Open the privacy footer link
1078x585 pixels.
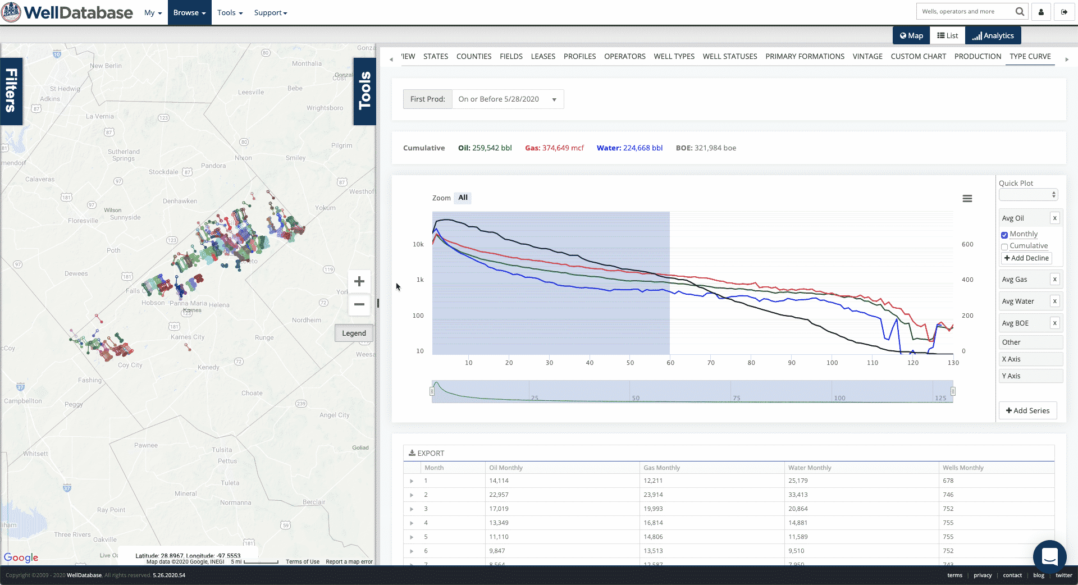click(983, 575)
